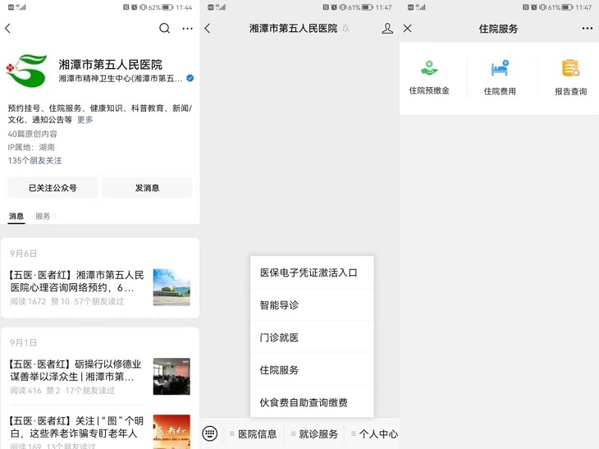Viewport: 599px width, 449px height.
Task: Select 伙食费自助查询缴费 menu entry
Action: [x=312, y=402]
